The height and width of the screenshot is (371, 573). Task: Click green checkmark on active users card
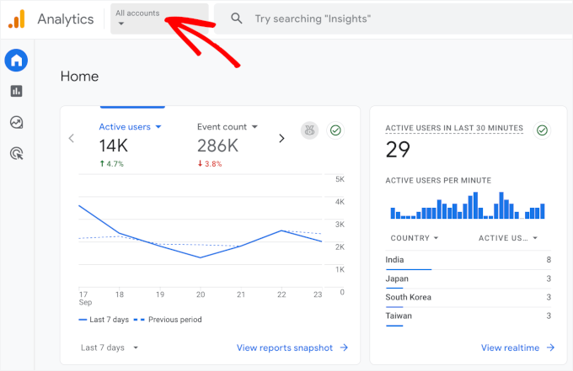click(x=335, y=130)
